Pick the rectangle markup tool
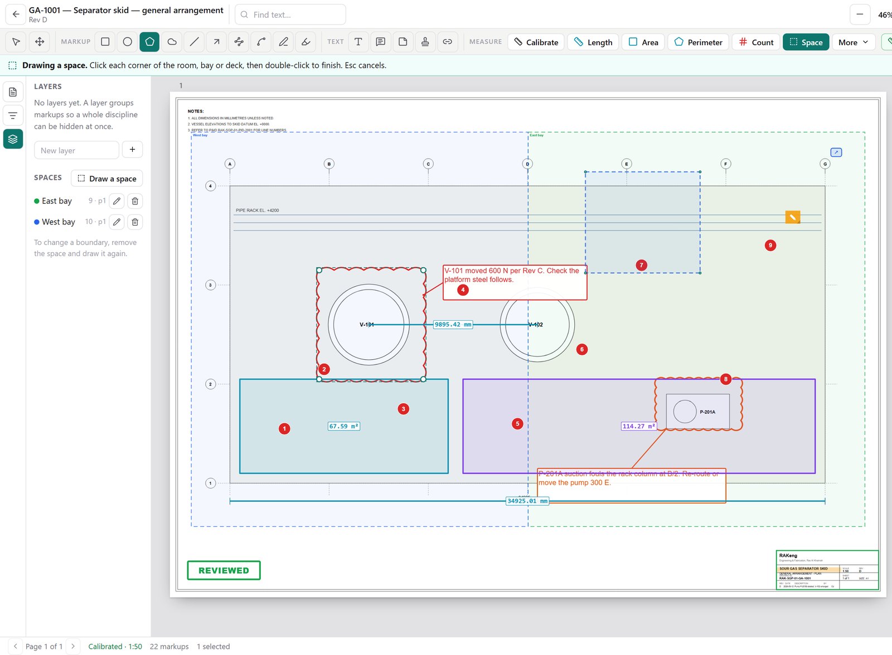This screenshot has width=892, height=655. pos(105,42)
